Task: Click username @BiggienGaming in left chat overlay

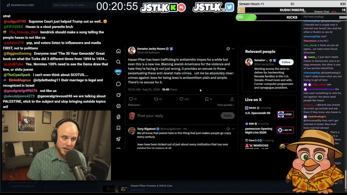Action: tap(17, 54)
